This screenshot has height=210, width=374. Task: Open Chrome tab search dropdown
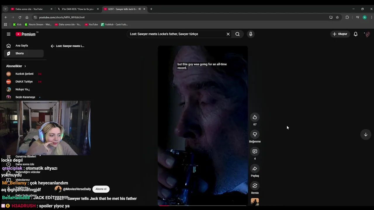point(5,9)
